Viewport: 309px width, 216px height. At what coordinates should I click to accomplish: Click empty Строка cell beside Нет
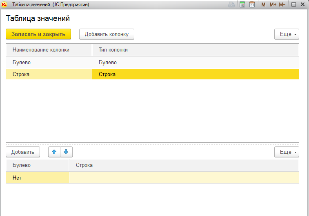[184, 178]
